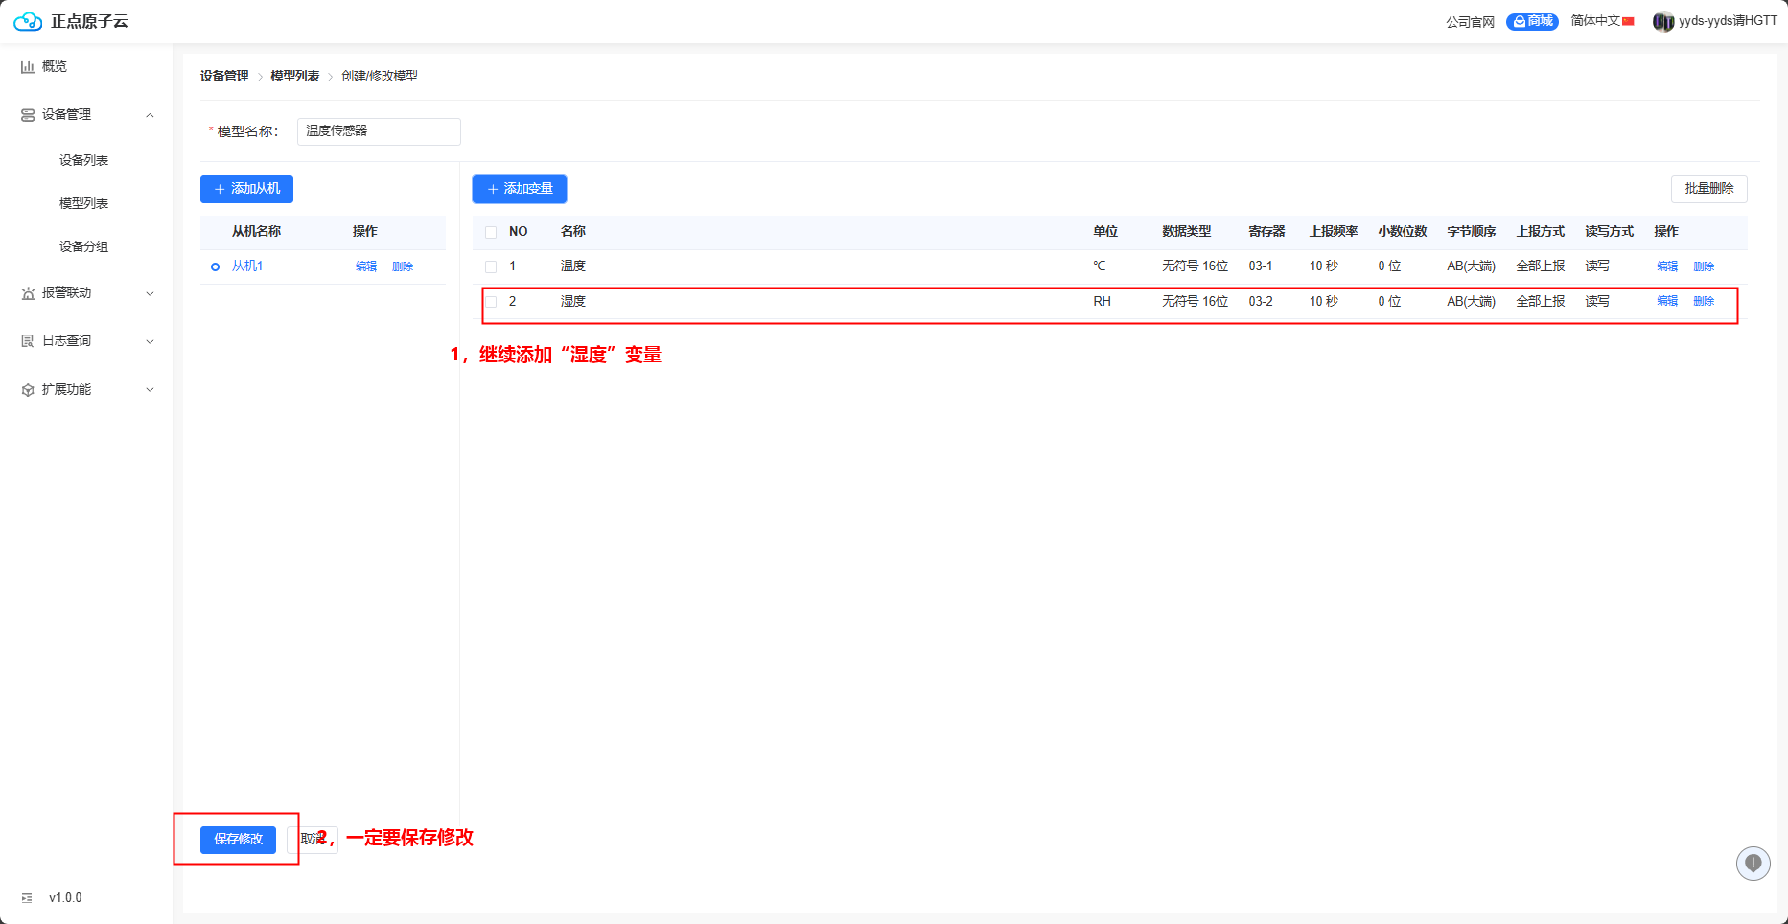The width and height of the screenshot is (1788, 924).
Task: Collapse sidebar using the menu fold icon
Action: [x=27, y=898]
